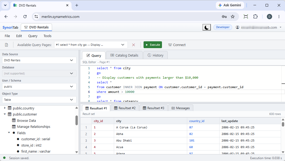Close the DVD Rentals browser tab
285x161 pixels.
(67, 5)
